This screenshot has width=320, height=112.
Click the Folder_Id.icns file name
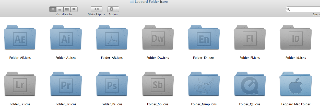(296, 58)
